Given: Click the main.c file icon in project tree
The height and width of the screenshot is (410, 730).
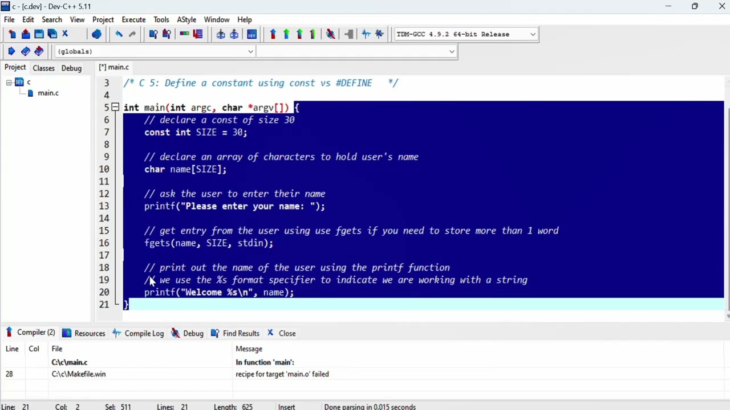Looking at the screenshot, I should point(30,93).
